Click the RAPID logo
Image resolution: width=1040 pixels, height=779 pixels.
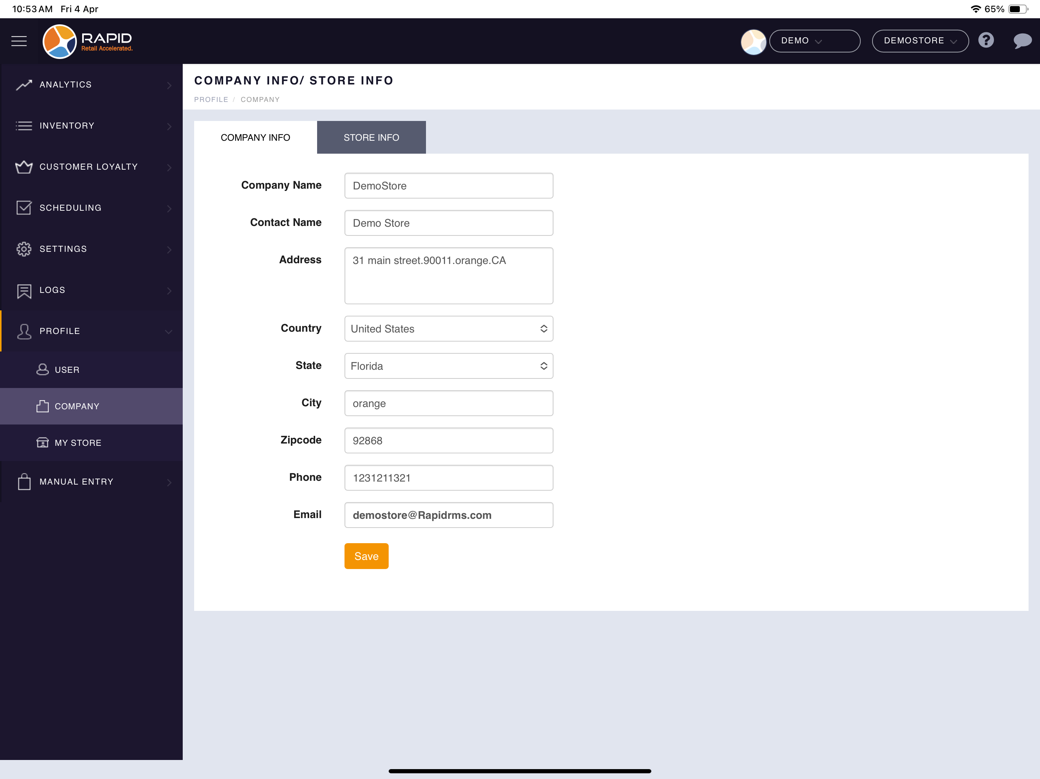[x=88, y=41]
